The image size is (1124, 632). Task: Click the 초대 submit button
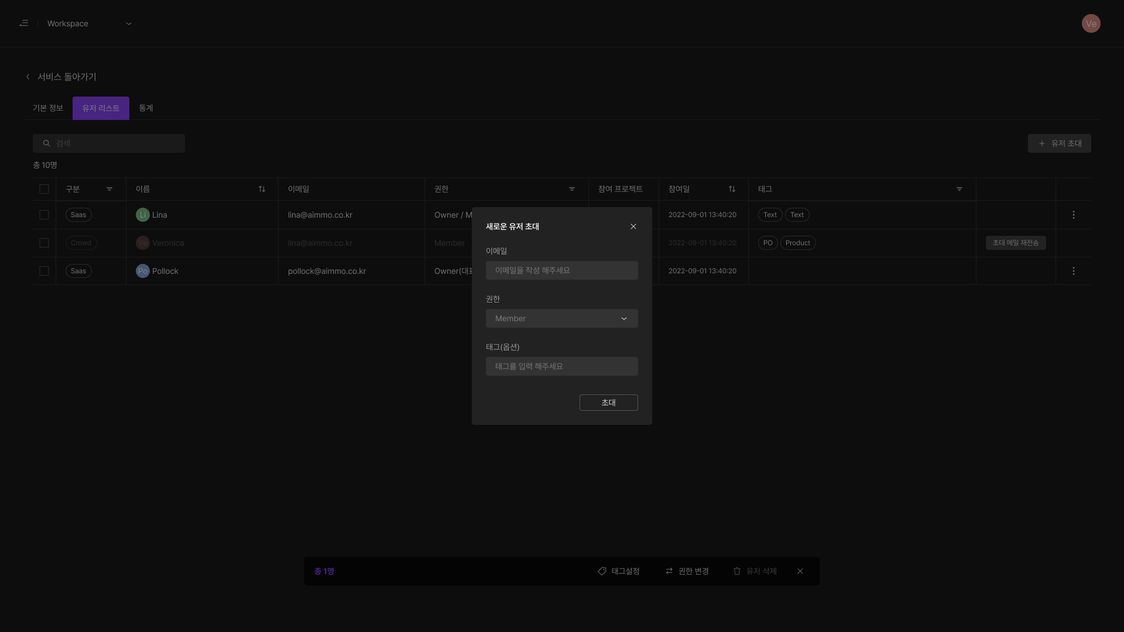coord(609,403)
